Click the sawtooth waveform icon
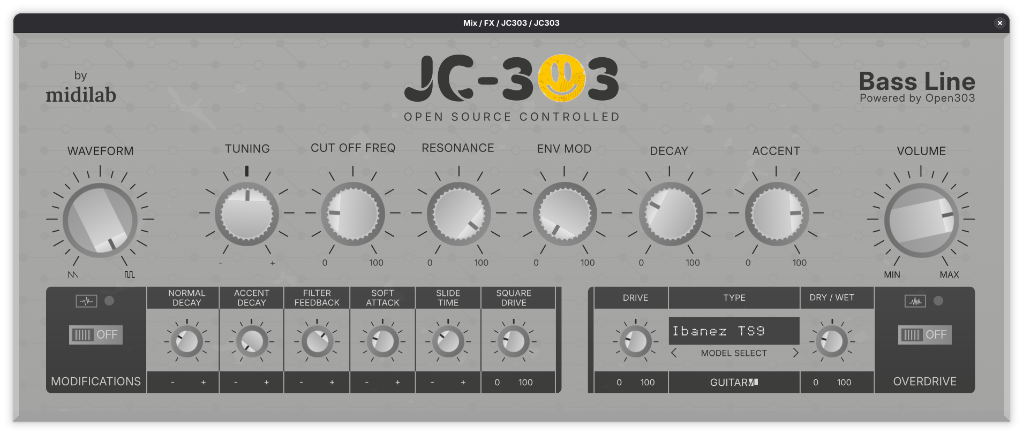This screenshot has height=435, width=1023. pyautogui.click(x=73, y=274)
